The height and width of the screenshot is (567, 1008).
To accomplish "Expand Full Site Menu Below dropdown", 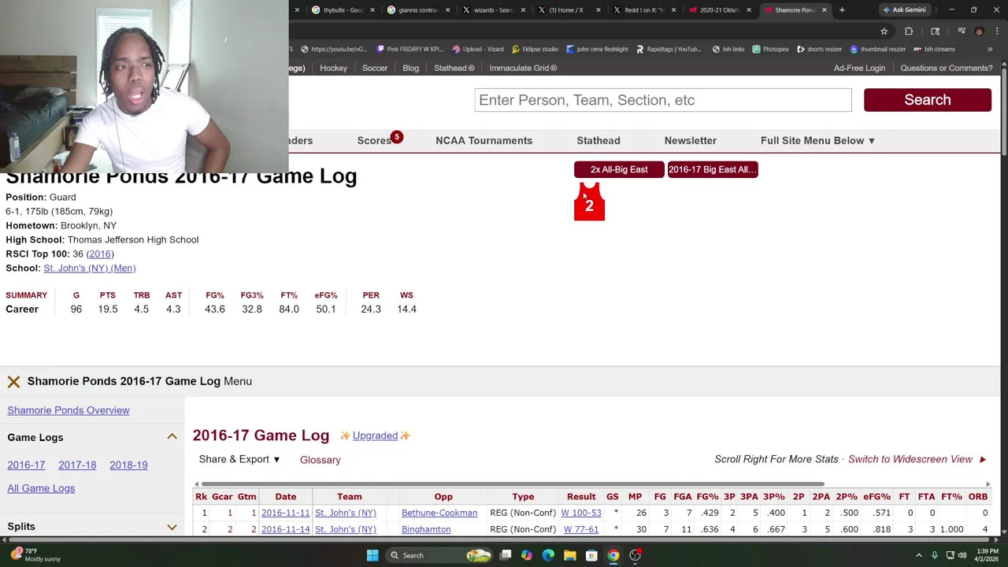I will click(x=817, y=140).
